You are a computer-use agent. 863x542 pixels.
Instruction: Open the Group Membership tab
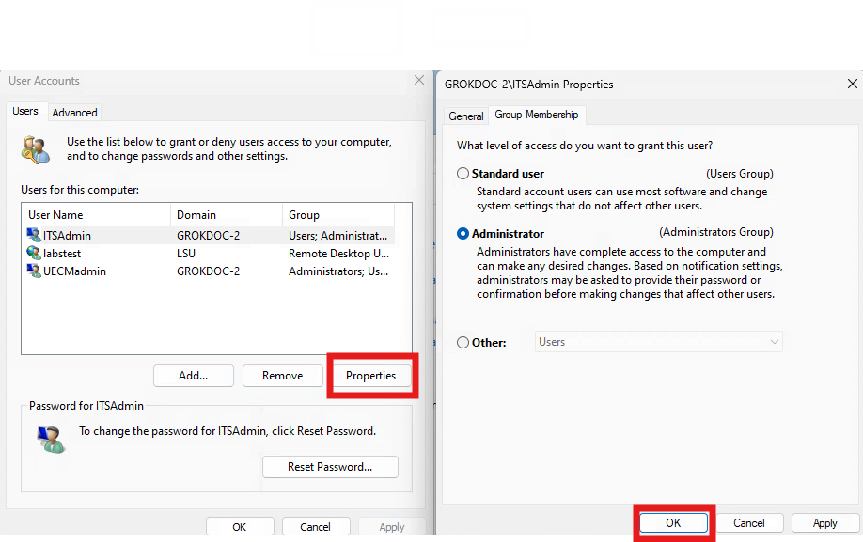[537, 115]
